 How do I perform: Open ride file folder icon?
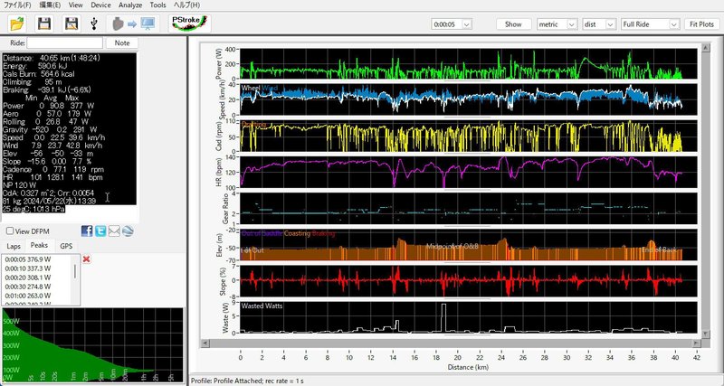17,24
